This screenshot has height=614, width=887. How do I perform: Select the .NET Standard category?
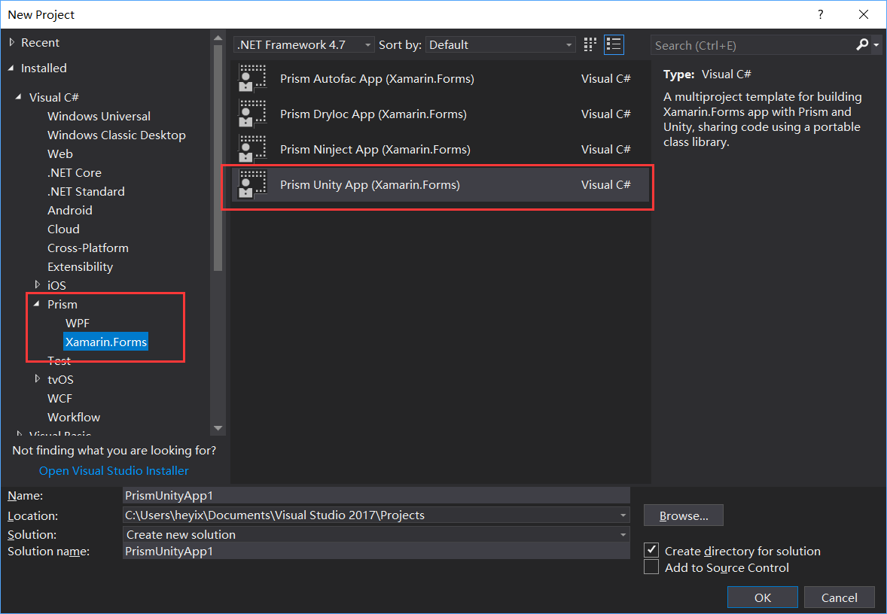click(86, 192)
